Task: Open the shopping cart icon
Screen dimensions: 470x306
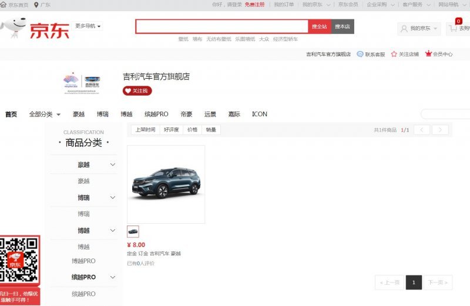Action: pos(452,28)
